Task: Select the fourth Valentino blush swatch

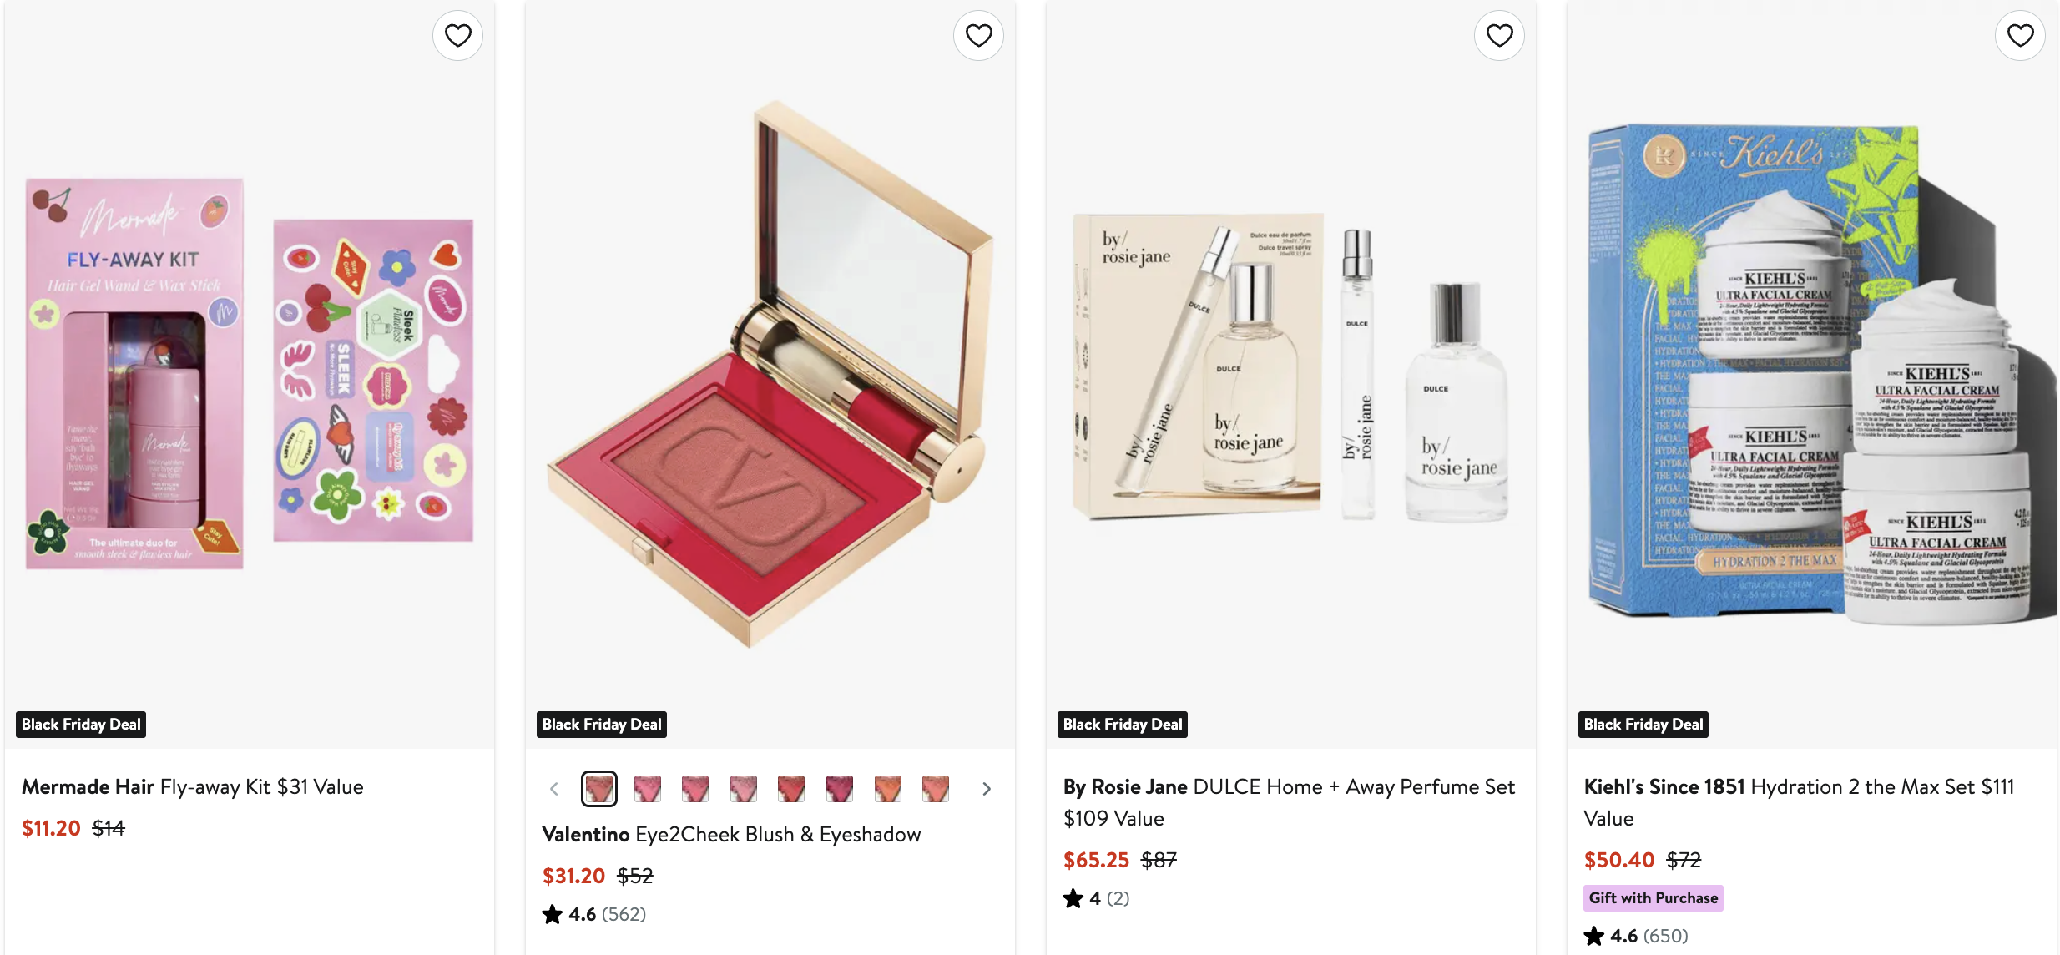Action: 744,789
